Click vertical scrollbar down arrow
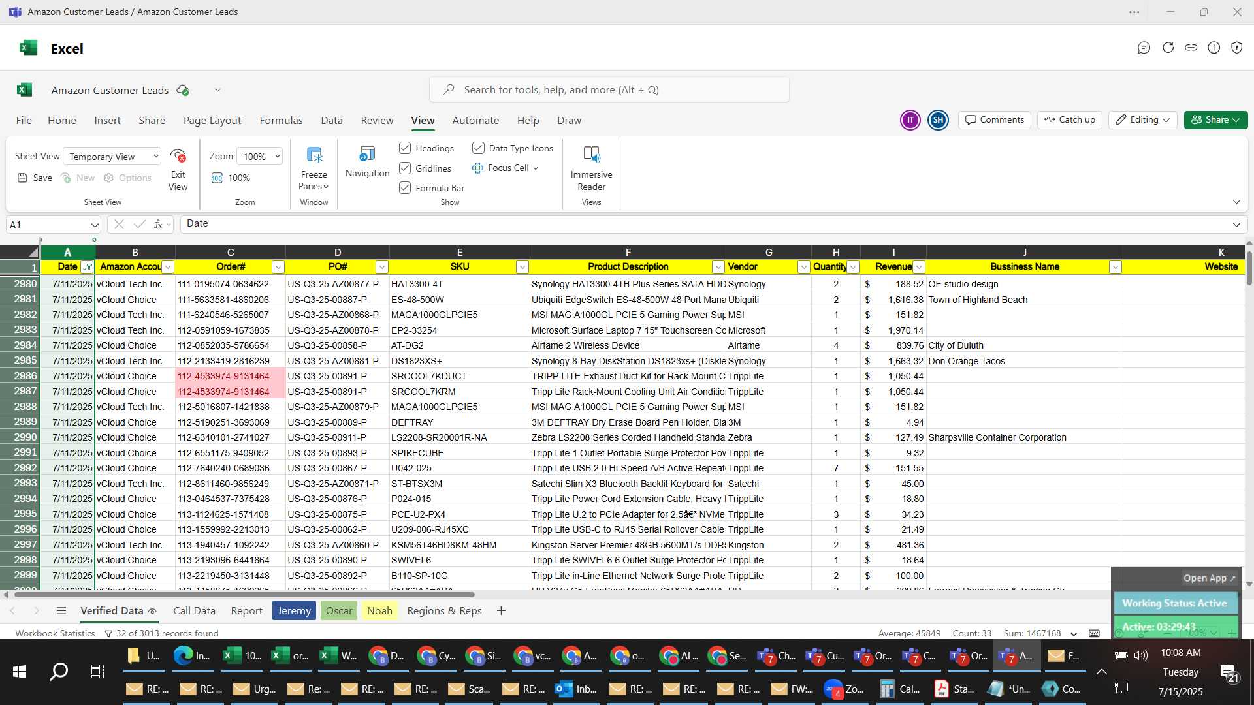This screenshot has height=705, width=1254. coord(1249,584)
